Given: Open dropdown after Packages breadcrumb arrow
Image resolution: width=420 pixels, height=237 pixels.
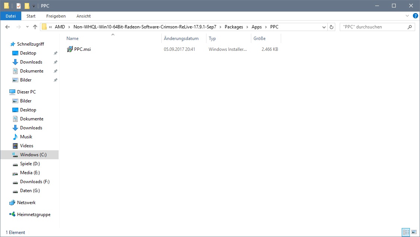Looking at the screenshot, I should tap(247, 27).
